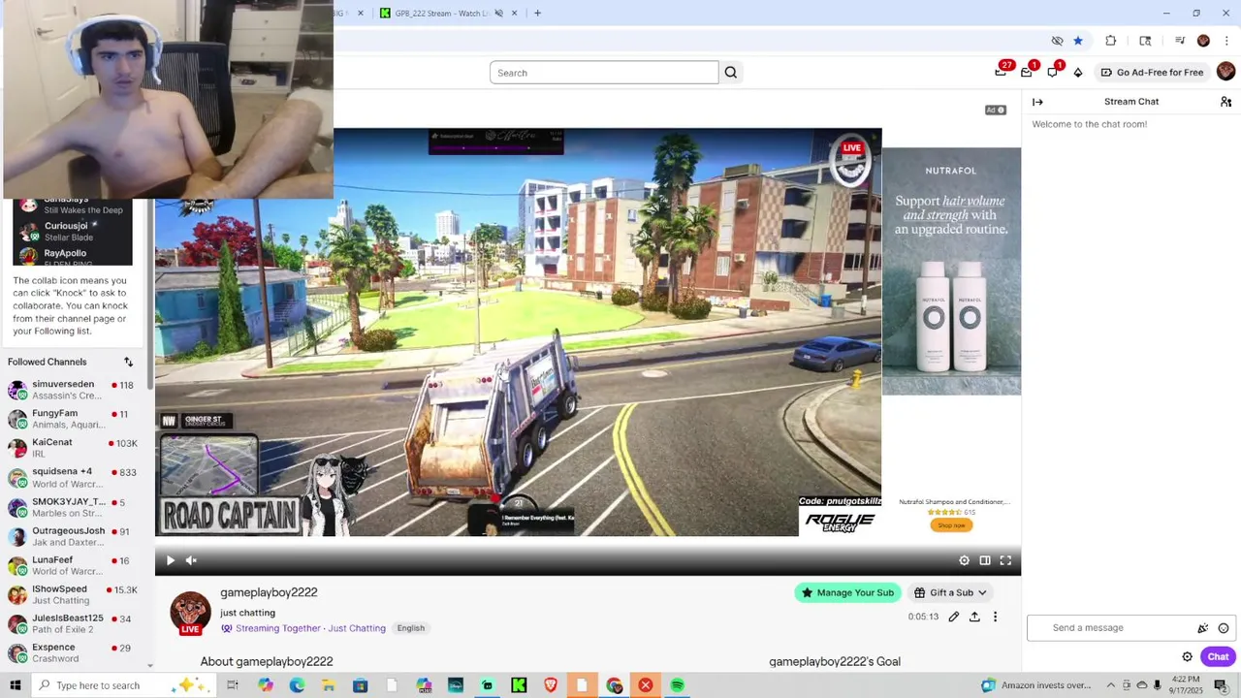This screenshot has height=698, width=1241.
Task: Open the user avatar menu in the site header
Action: [x=1225, y=72]
